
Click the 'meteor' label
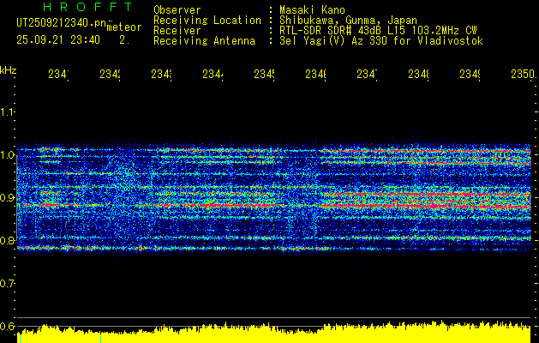point(124,27)
